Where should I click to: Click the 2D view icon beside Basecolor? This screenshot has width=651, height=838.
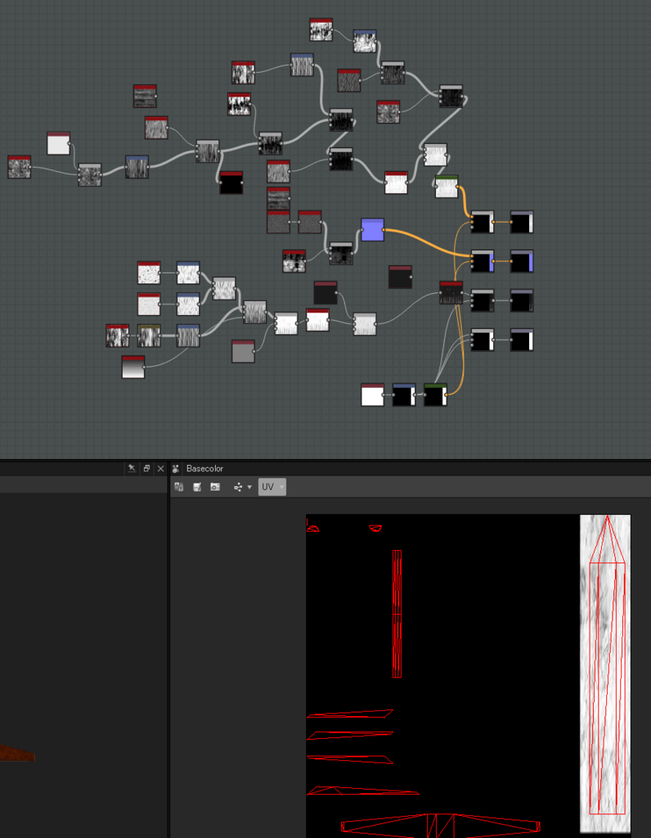click(x=176, y=469)
